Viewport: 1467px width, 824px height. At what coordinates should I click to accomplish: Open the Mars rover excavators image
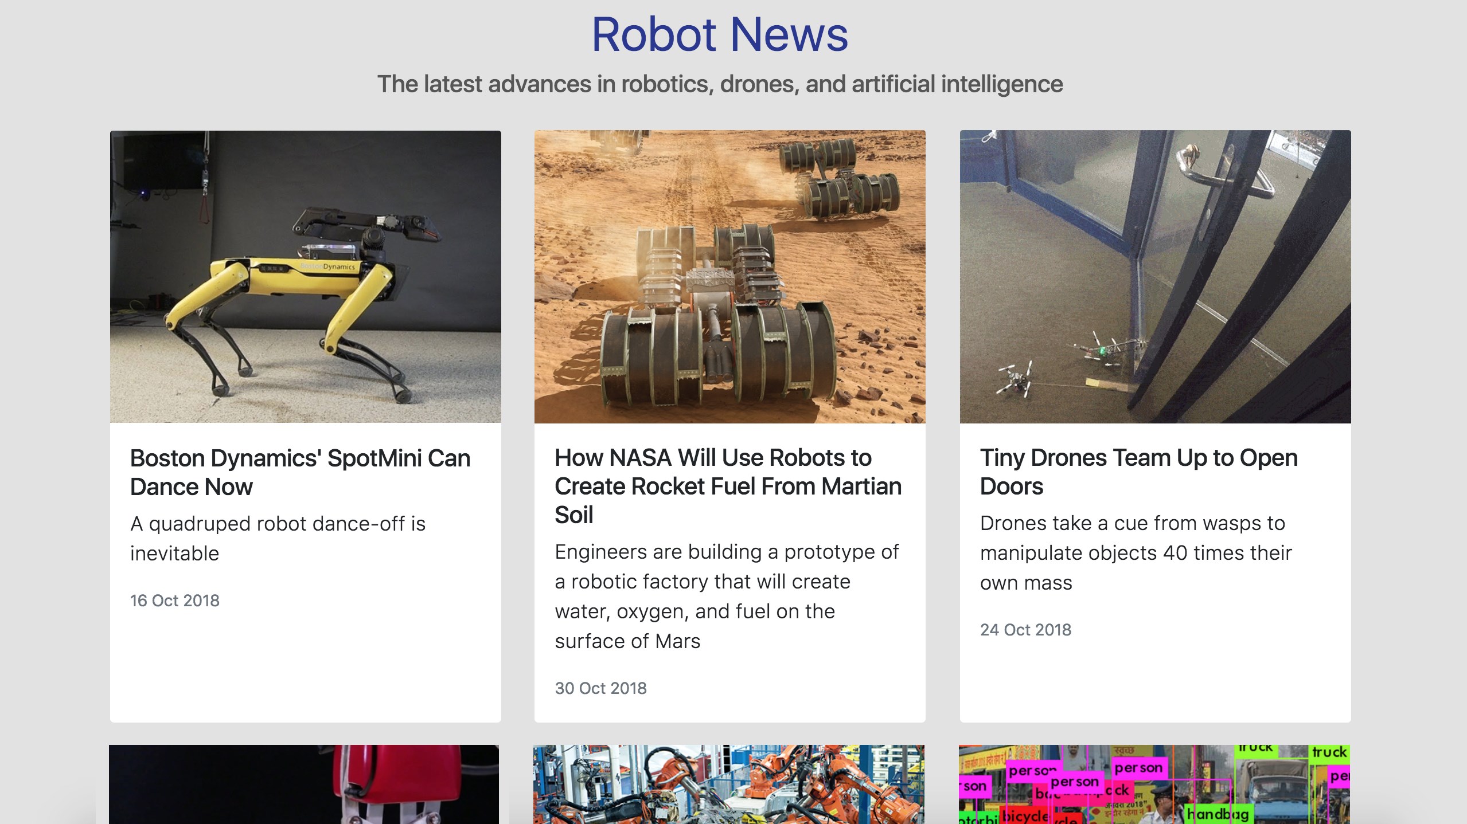point(729,277)
